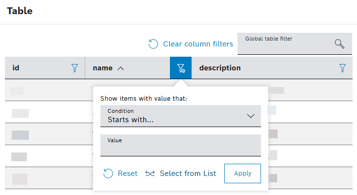Viewport: 357px width, 195px height.
Task: Sort by the name column header
Action: (x=103, y=68)
